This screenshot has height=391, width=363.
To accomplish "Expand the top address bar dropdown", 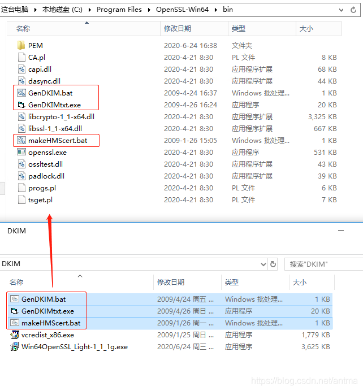I will [341, 10].
